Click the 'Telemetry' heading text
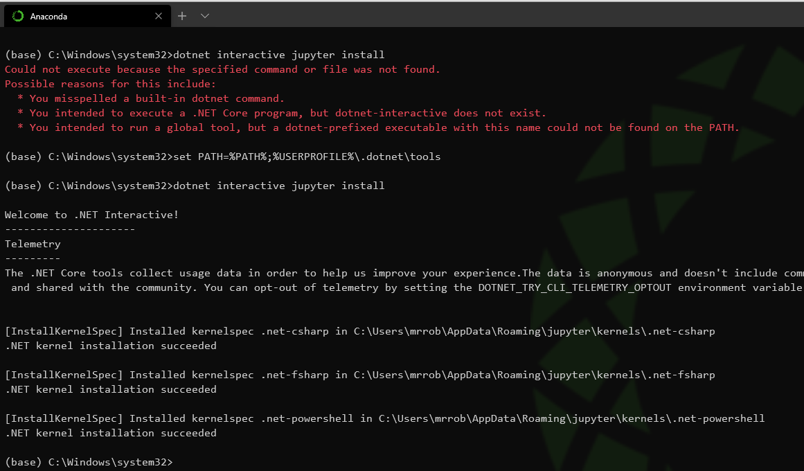Screen dimensions: 804x471 pyautogui.click(x=33, y=244)
